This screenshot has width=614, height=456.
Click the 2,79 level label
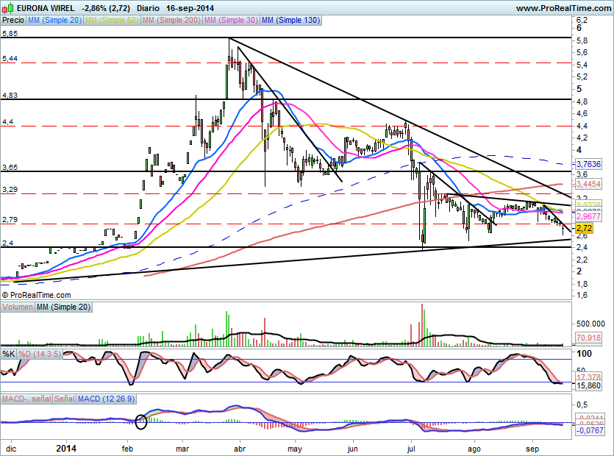point(10,220)
